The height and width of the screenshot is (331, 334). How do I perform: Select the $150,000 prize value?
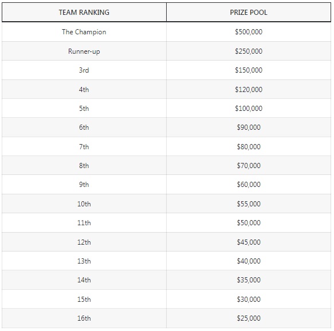tap(249, 70)
